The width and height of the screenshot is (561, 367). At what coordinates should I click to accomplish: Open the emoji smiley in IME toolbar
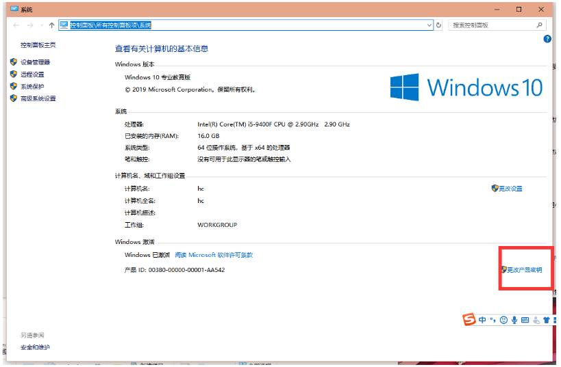[503, 319]
